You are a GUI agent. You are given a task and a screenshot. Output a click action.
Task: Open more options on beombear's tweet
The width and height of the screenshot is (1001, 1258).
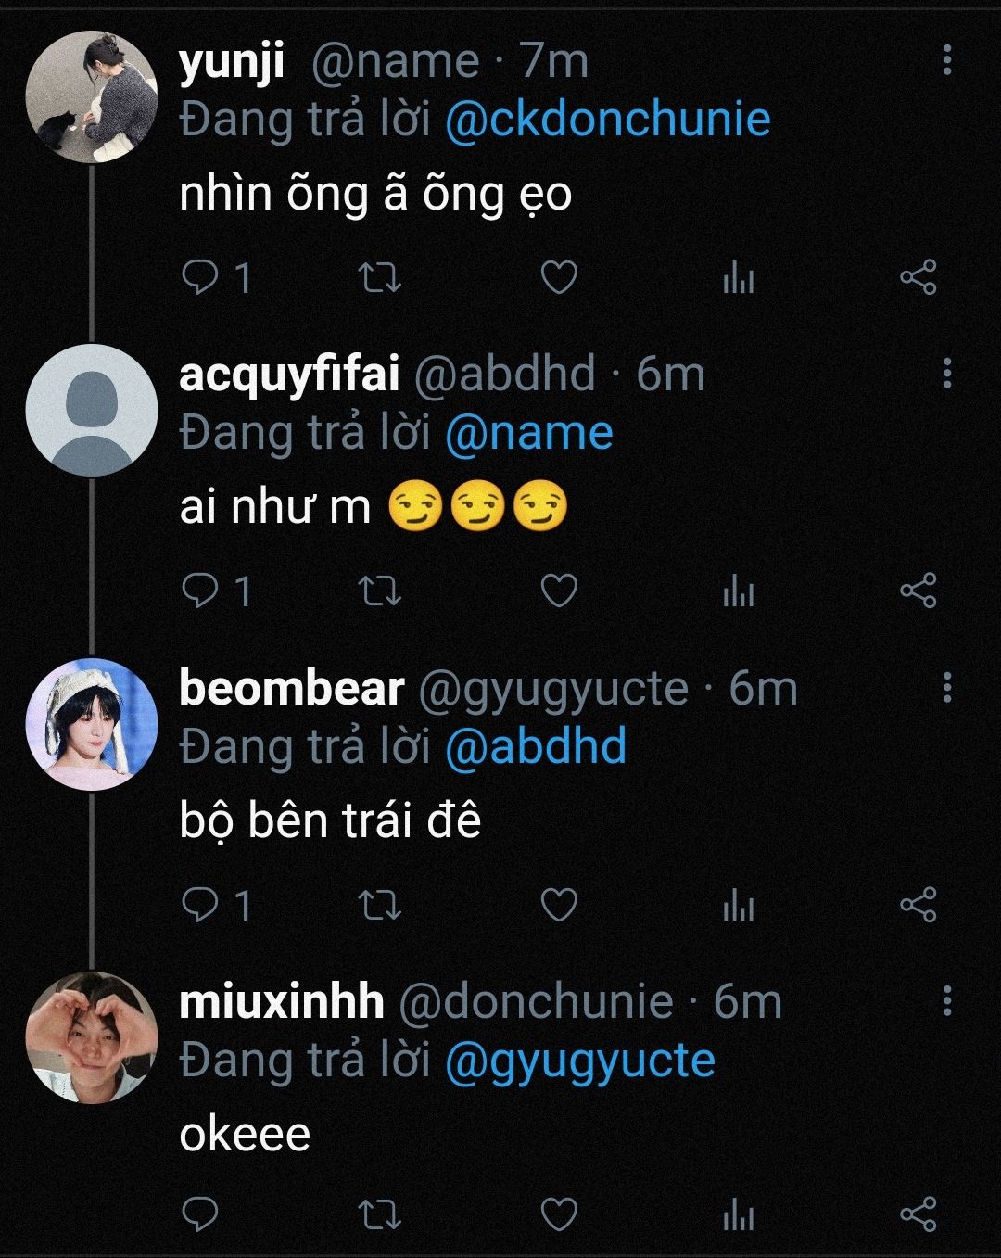946,687
